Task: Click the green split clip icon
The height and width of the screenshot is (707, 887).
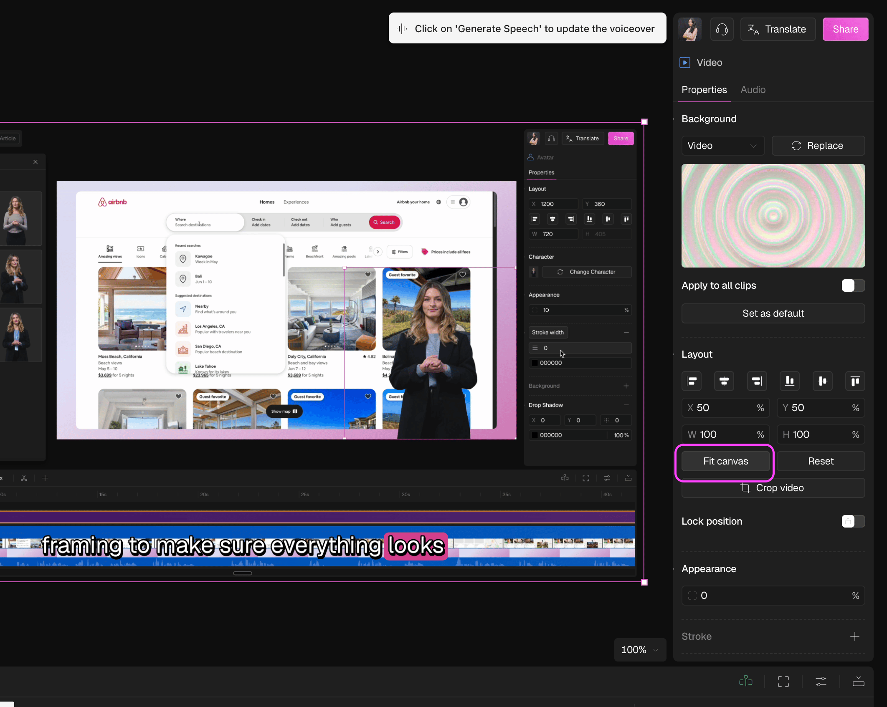Action: tap(746, 682)
